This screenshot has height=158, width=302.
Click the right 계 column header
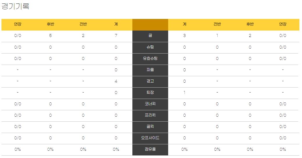coord(184,24)
